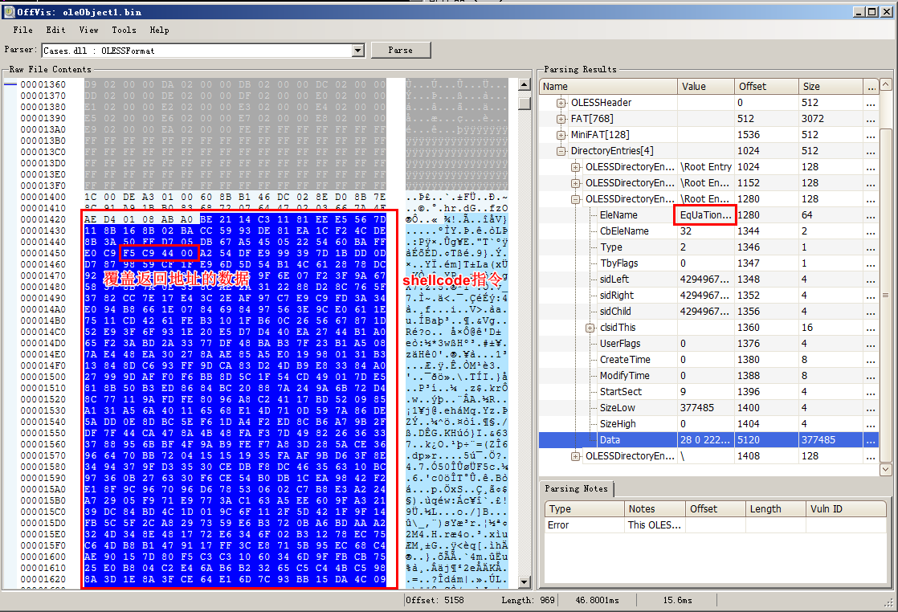Click the hex view scrollbar thumb
The height and width of the screenshot is (612, 898).
tap(524, 104)
